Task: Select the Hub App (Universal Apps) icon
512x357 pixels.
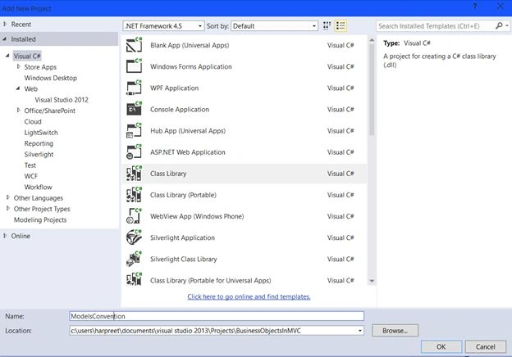Action: click(134, 131)
